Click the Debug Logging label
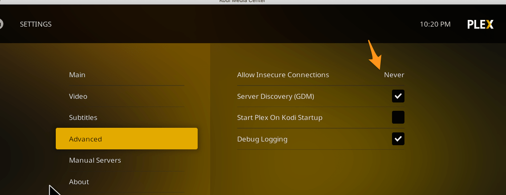Screen dimensions: 506x195 263,139
